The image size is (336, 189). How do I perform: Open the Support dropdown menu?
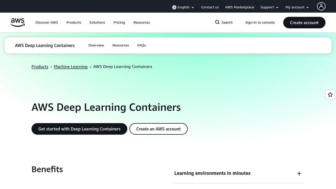click(x=270, y=7)
